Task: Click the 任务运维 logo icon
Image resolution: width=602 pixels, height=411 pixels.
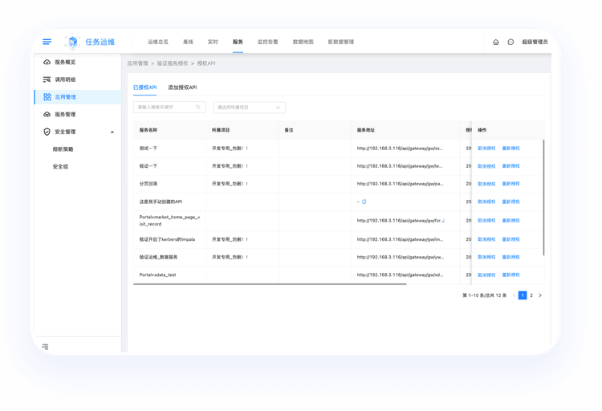Action: 73,42
